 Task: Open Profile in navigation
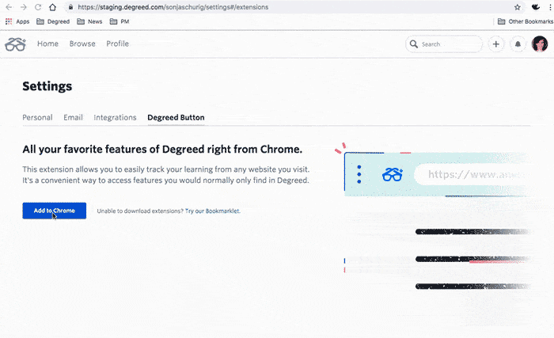coord(117,44)
